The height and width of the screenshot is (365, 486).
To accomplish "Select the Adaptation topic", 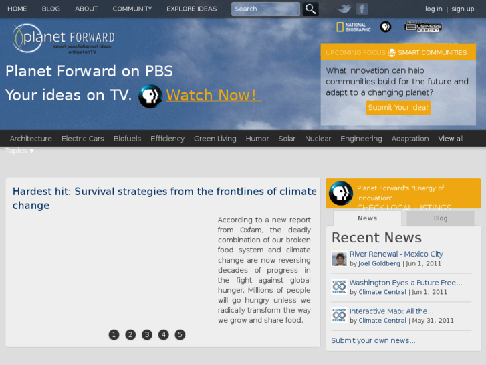I will coord(410,139).
